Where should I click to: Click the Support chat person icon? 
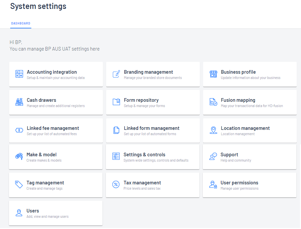(x=213, y=157)
